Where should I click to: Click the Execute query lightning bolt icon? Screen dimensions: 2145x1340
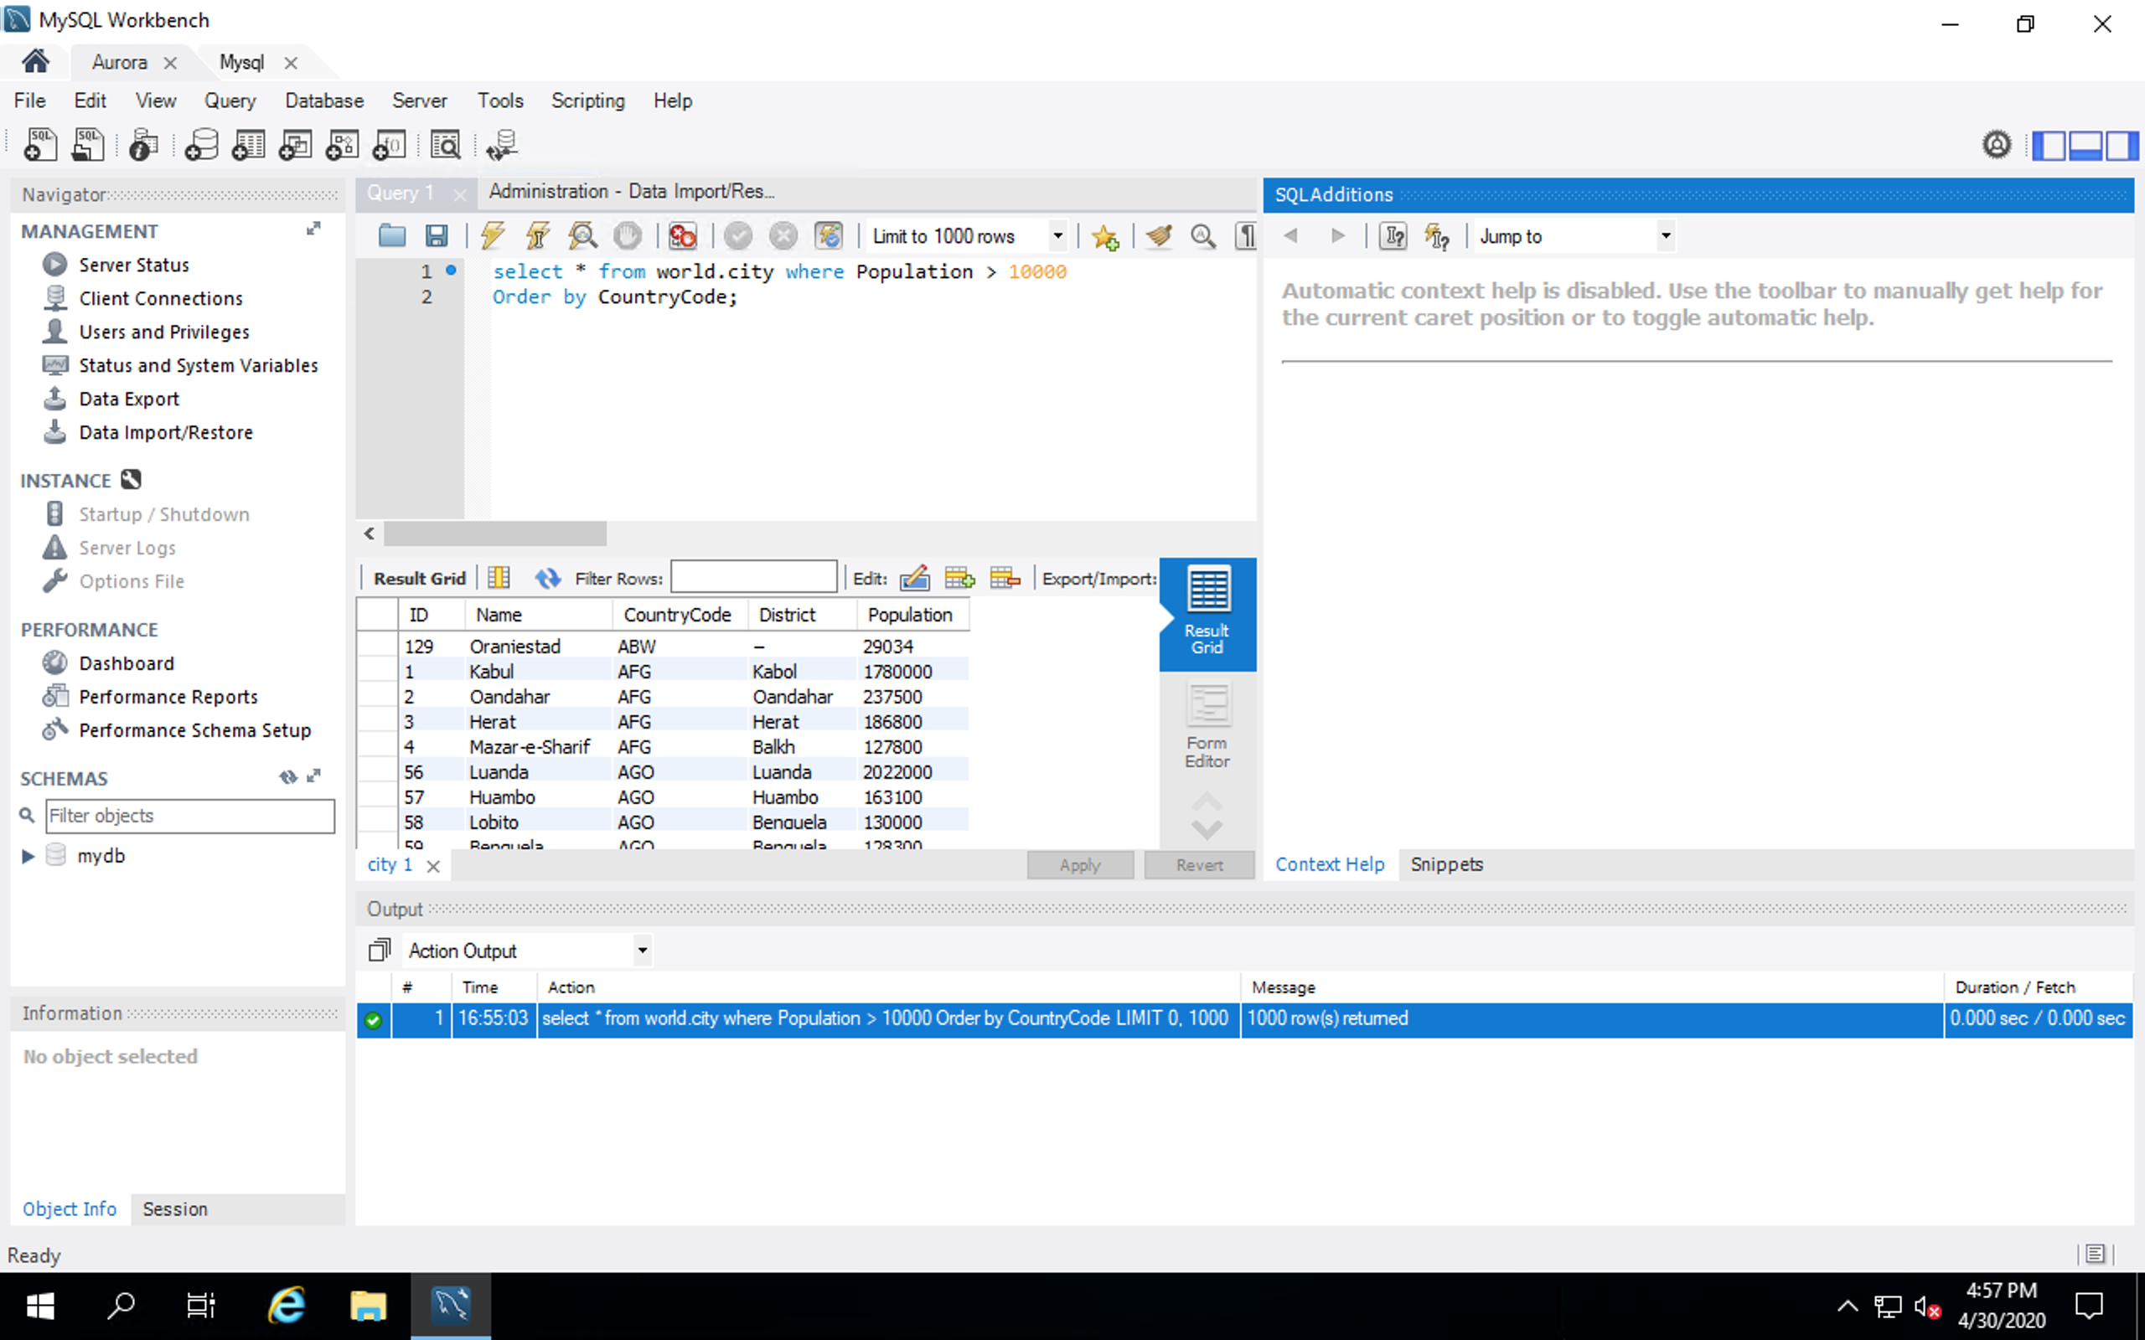coord(493,235)
